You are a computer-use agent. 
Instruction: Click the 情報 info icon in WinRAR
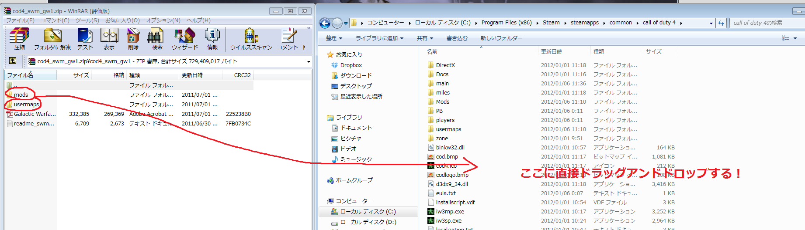[212, 39]
